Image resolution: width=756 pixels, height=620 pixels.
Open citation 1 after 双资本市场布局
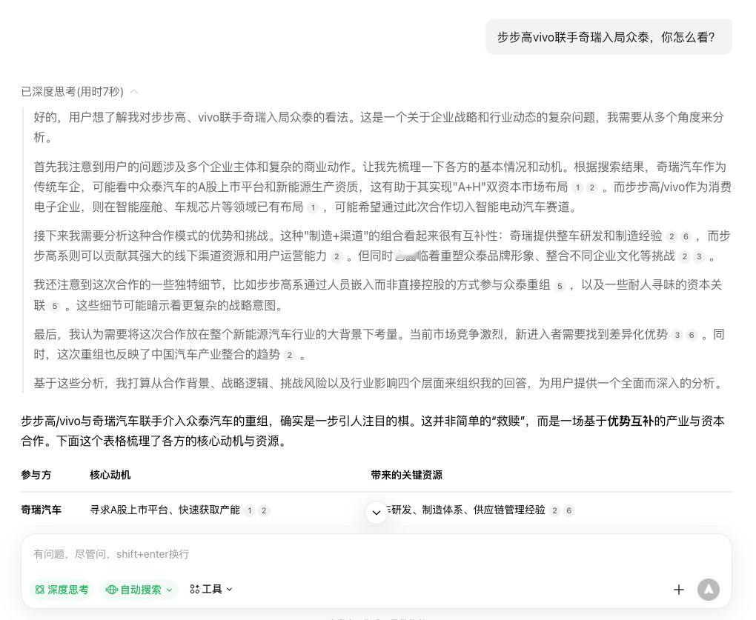point(577,187)
